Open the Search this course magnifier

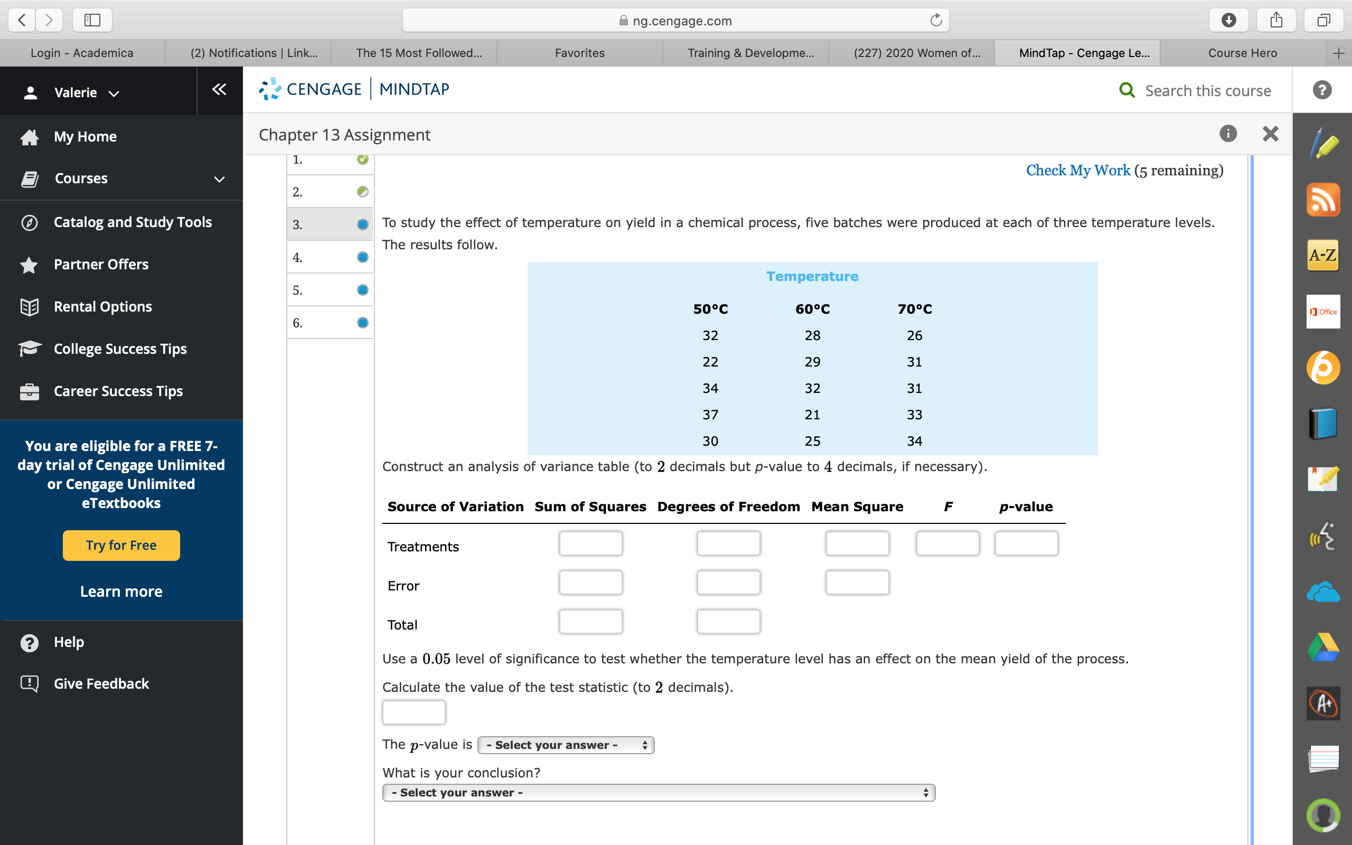(1126, 90)
